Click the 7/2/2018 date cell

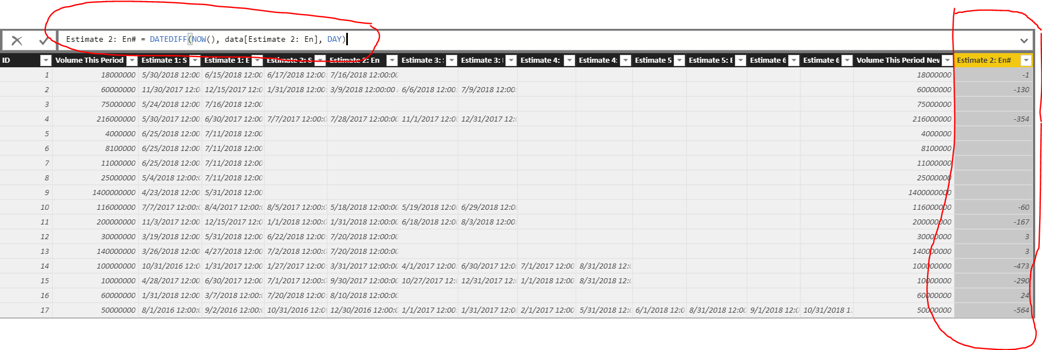coord(296,252)
